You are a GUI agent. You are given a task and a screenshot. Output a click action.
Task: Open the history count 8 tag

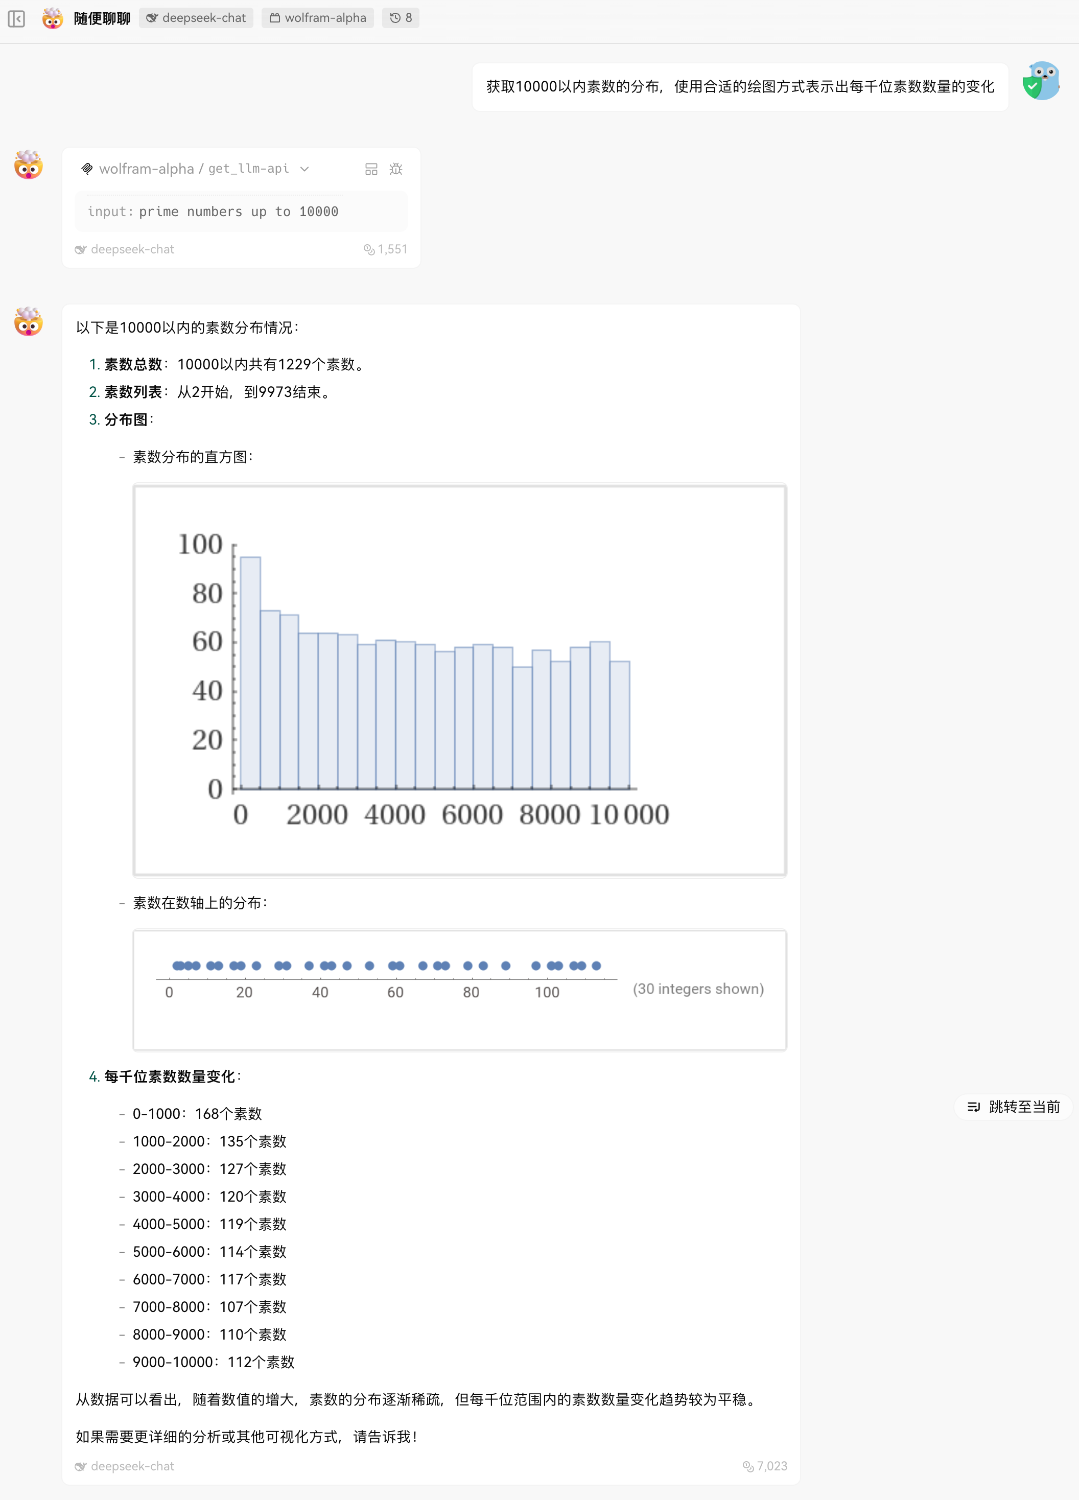[401, 18]
